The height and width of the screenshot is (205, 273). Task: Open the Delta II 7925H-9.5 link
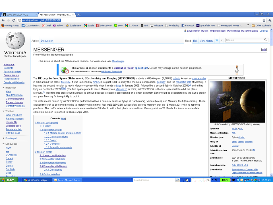pos(239,165)
